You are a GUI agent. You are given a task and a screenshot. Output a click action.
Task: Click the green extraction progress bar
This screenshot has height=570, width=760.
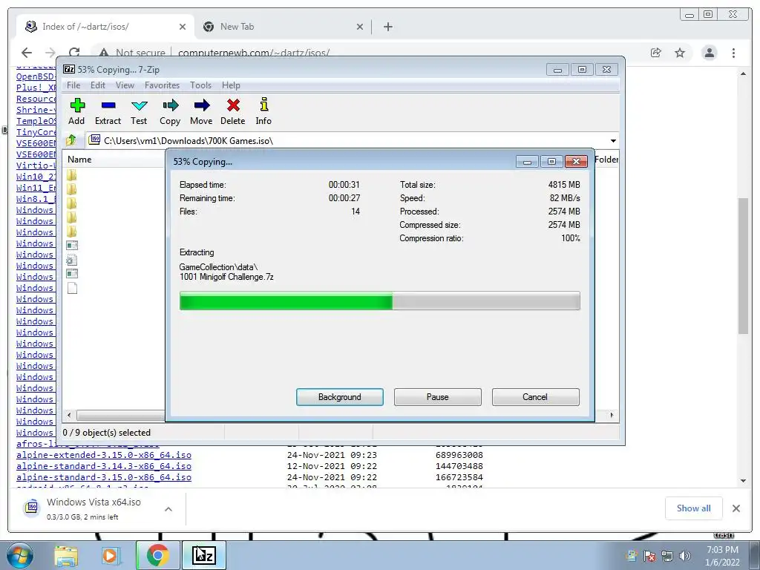click(x=379, y=301)
